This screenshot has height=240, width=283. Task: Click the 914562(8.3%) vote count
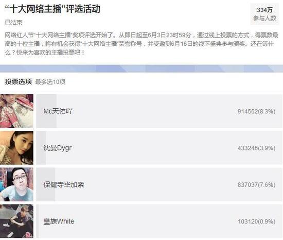tap(256, 111)
